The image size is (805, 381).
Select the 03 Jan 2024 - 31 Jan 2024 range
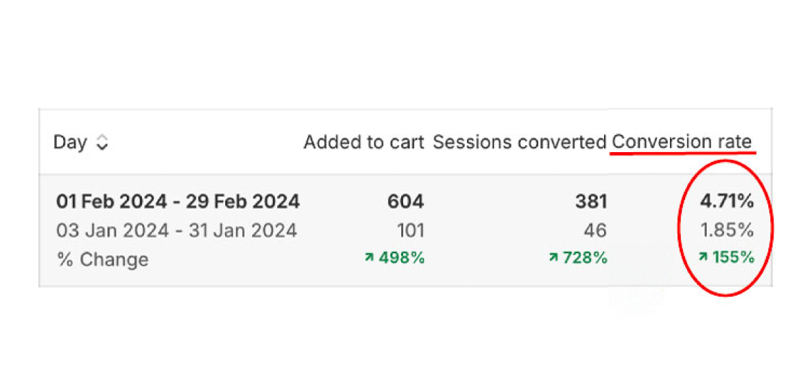[177, 230]
